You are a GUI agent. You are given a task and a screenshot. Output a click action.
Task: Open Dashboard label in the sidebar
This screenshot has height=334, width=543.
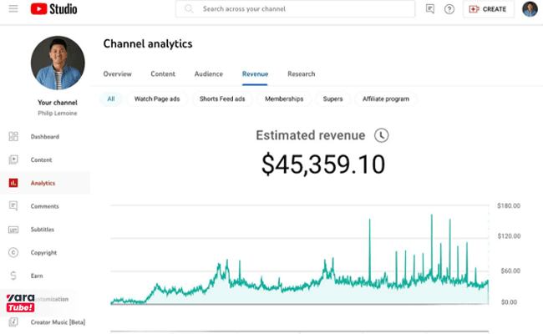pos(44,137)
